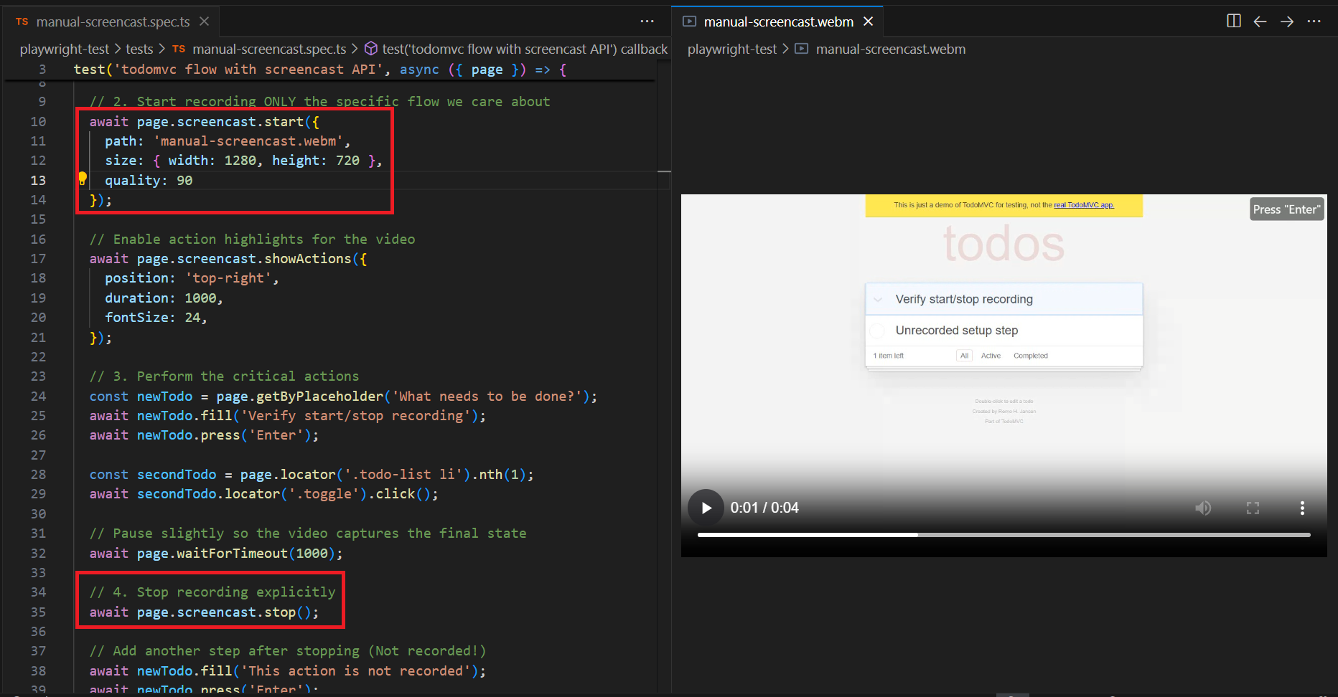
Task: Play the manual-screencast video
Action: tap(706, 508)
